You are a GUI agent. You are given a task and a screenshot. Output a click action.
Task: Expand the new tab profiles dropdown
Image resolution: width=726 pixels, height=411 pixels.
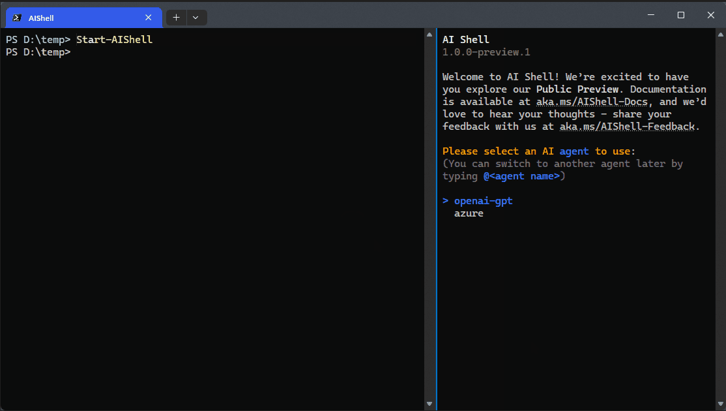point(196,18)
